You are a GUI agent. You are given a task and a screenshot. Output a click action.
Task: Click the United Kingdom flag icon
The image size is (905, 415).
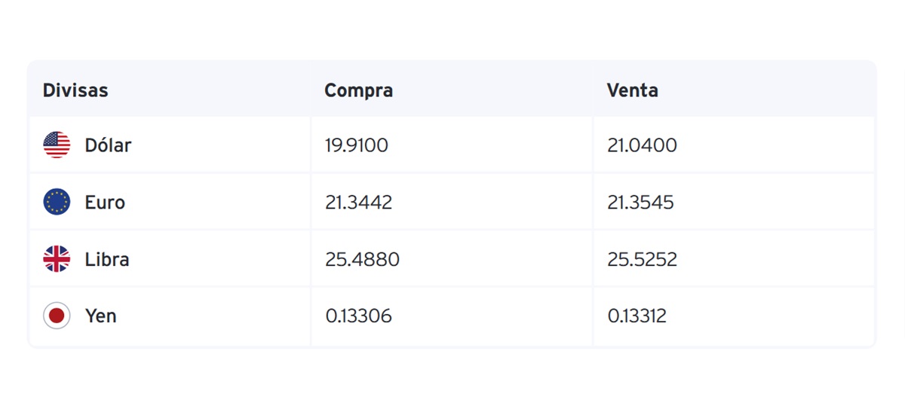[57, 259]
